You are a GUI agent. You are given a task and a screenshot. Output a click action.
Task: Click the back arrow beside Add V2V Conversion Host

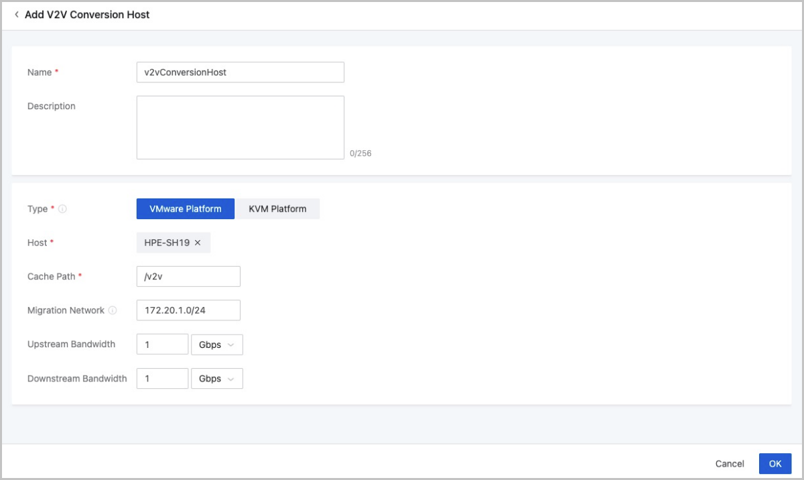point(17,14)
